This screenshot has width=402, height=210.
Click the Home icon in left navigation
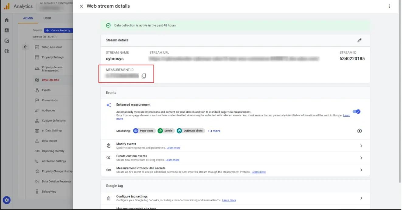click(6, 20)
